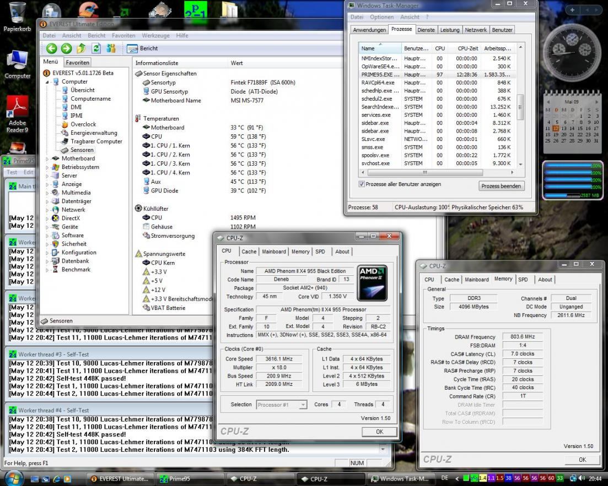Click OK in the CPU-Z CPU window

(x=379, y=432)
